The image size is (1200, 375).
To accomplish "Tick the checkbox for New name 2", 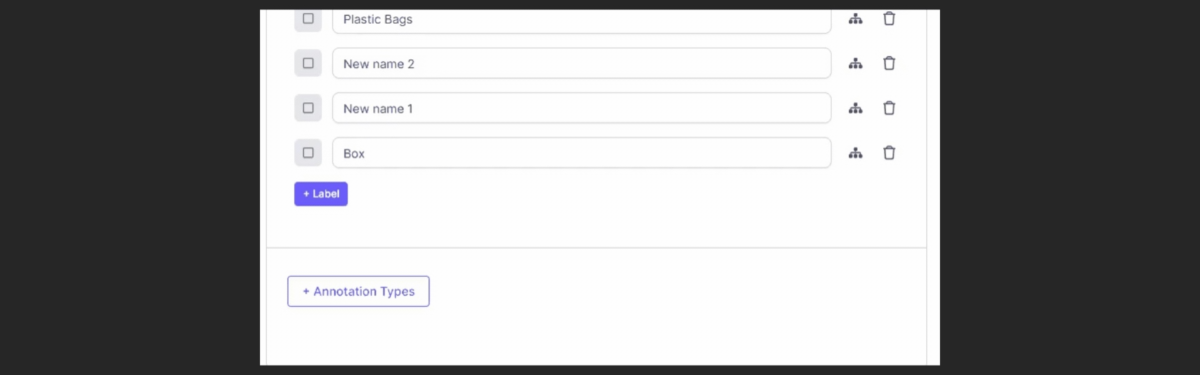I will point(308,63).
